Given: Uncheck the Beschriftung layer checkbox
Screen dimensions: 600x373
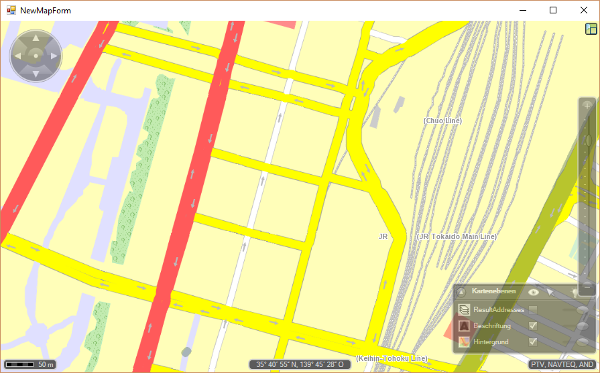Looking at the screenshot, I should 533,326.
